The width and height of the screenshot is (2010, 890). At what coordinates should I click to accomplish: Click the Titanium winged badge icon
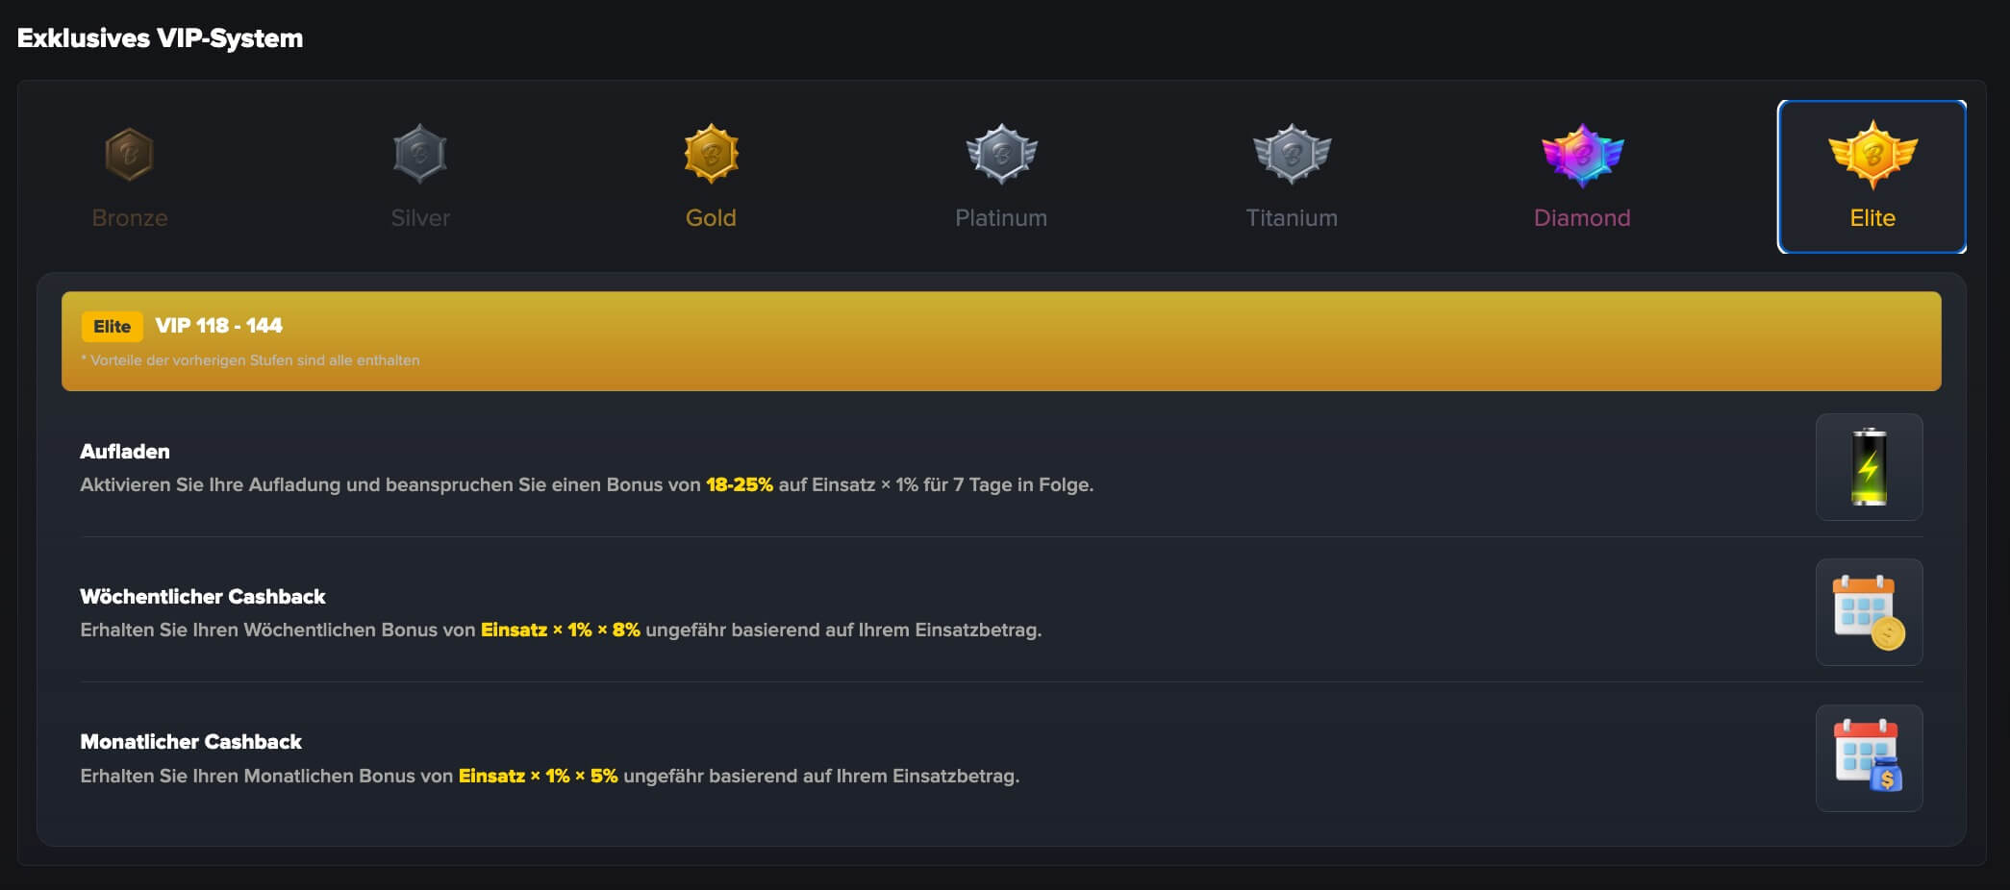[x=1292, y=154]
